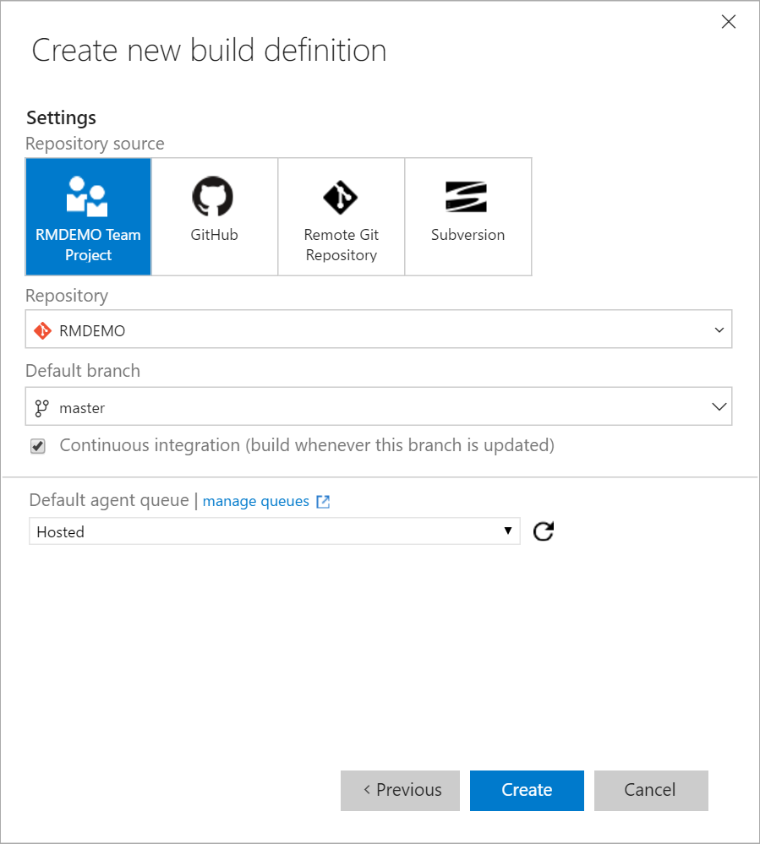
Task: Uncheck the Continuous integration checkbox
Action: click(37, 445)
